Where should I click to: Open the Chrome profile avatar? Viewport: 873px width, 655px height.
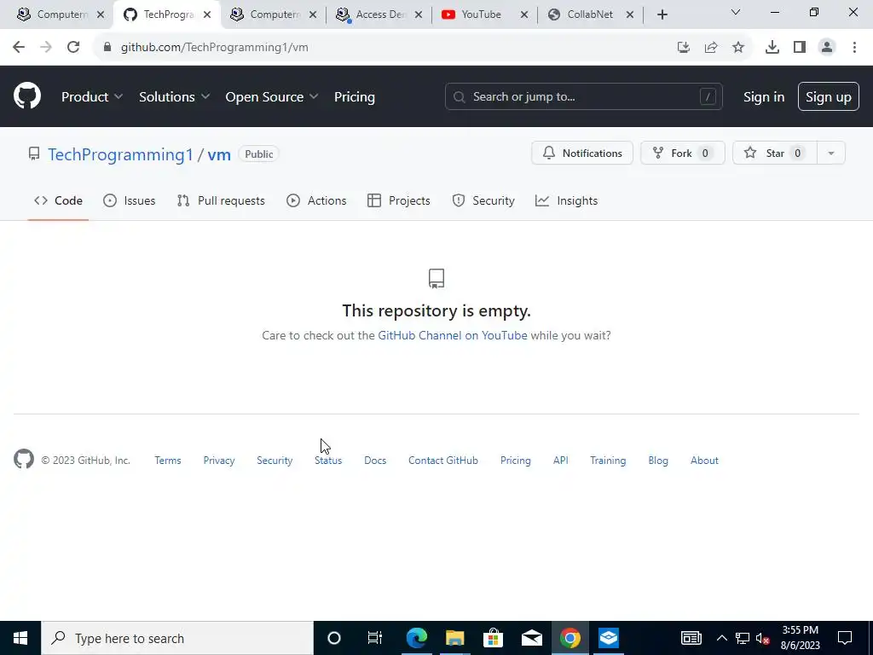coord(827,48)
